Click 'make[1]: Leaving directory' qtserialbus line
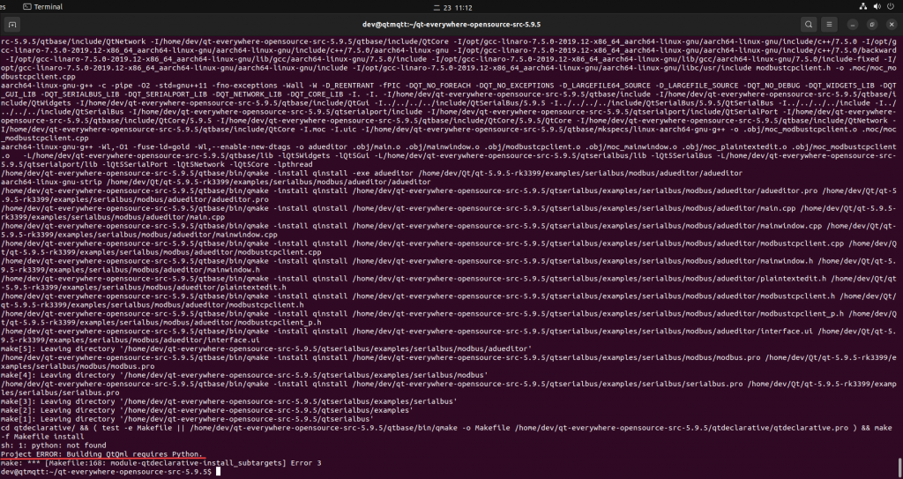 pos(187,419)
